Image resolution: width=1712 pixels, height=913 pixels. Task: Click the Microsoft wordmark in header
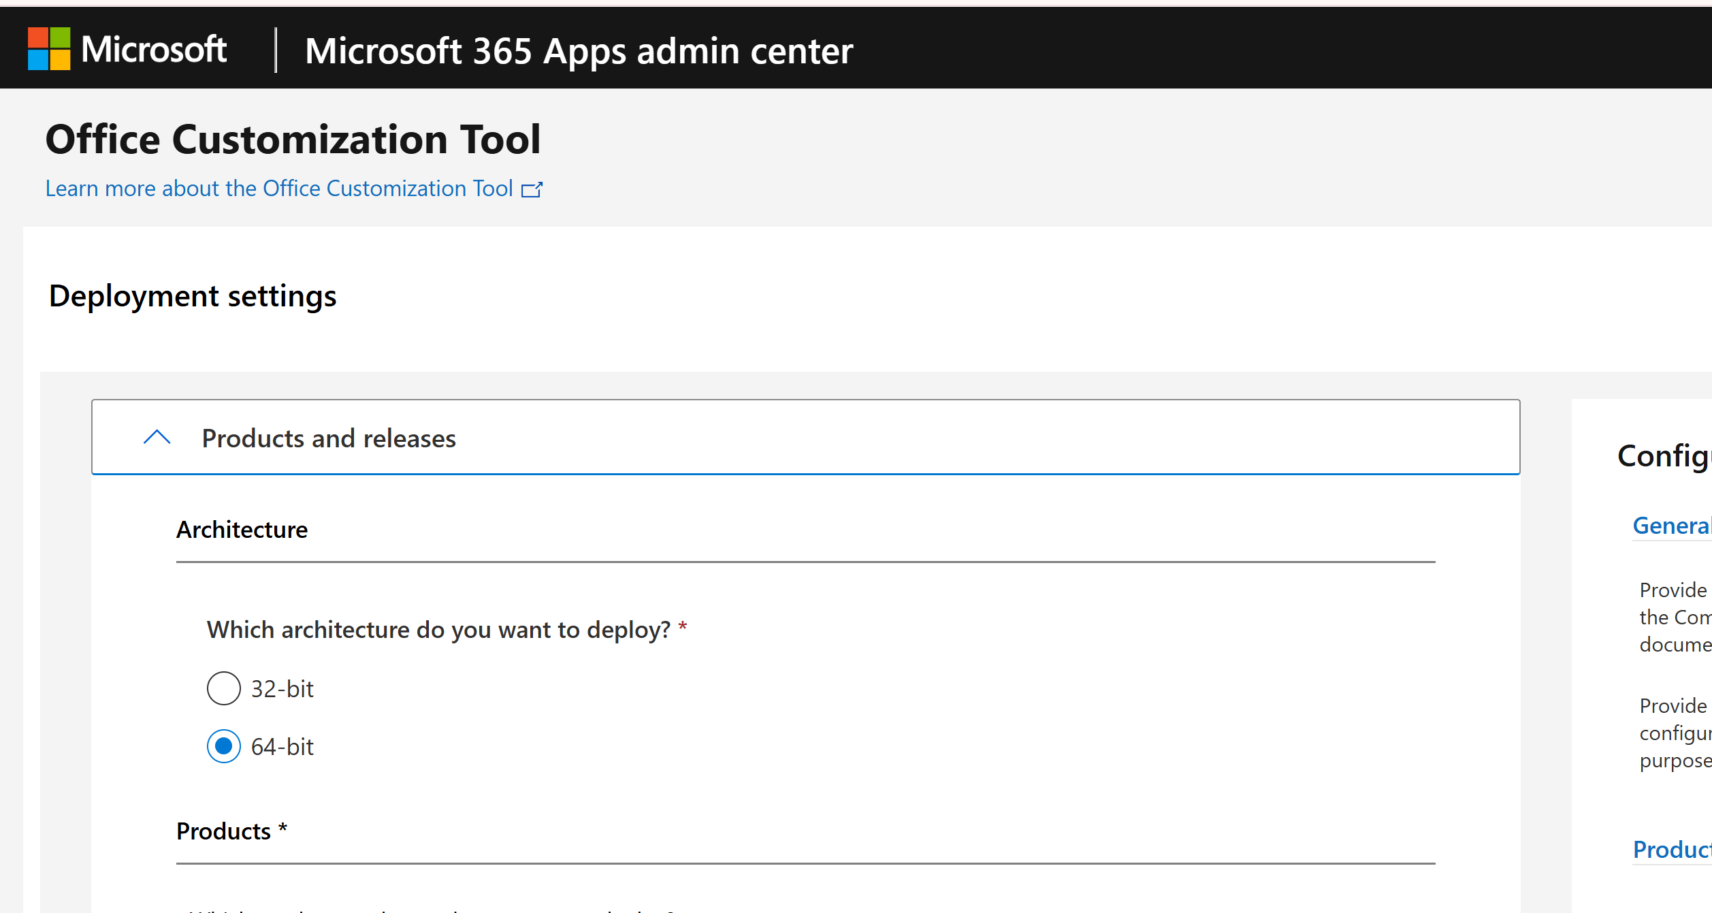coord(154,49)
